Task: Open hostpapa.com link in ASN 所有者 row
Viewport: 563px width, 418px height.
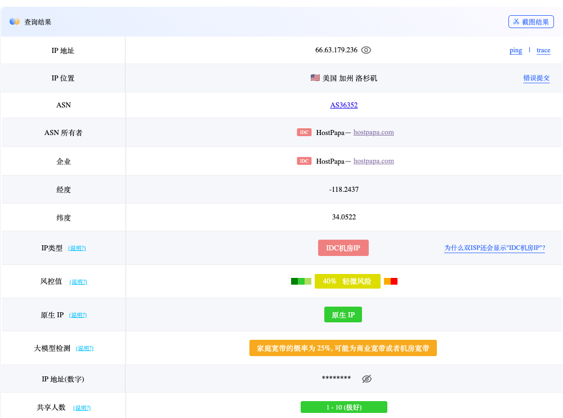Action: [373, 132]
